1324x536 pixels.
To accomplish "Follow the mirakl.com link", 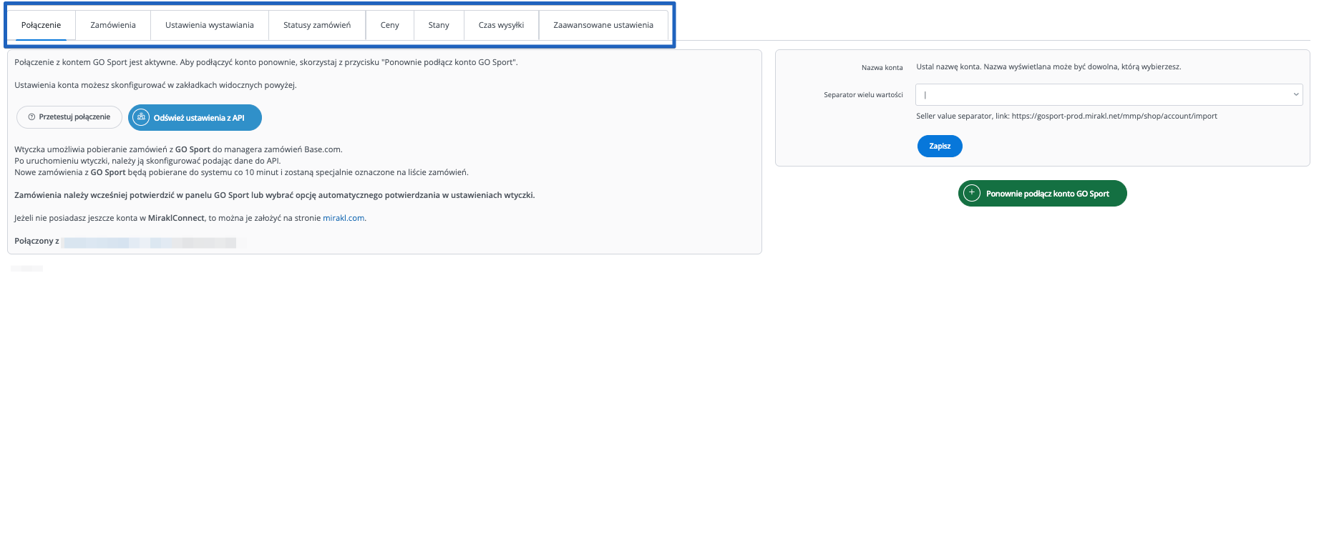I will 344,218.
